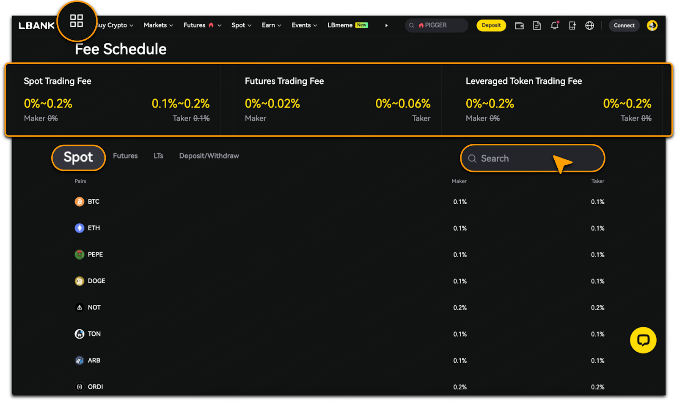
Task: Switch to the LTs tab
Action: (158, 156)
